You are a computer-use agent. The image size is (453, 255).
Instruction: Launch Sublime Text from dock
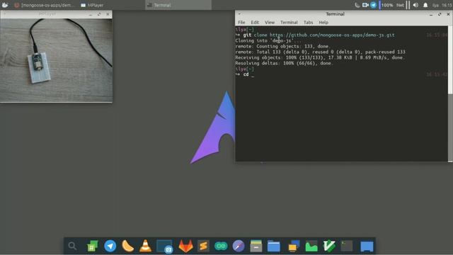coord(203,246)
